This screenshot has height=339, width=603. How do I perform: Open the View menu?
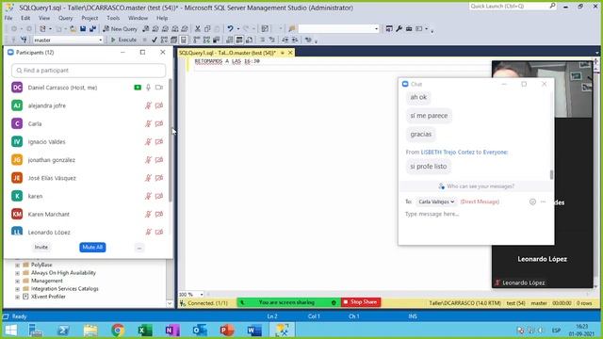44,18
